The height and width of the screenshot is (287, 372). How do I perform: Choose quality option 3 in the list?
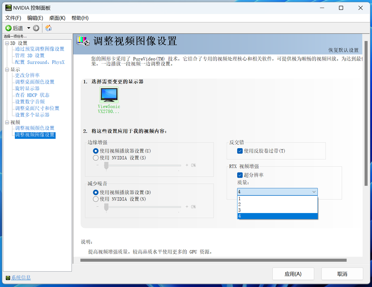(x=277, y=210)
